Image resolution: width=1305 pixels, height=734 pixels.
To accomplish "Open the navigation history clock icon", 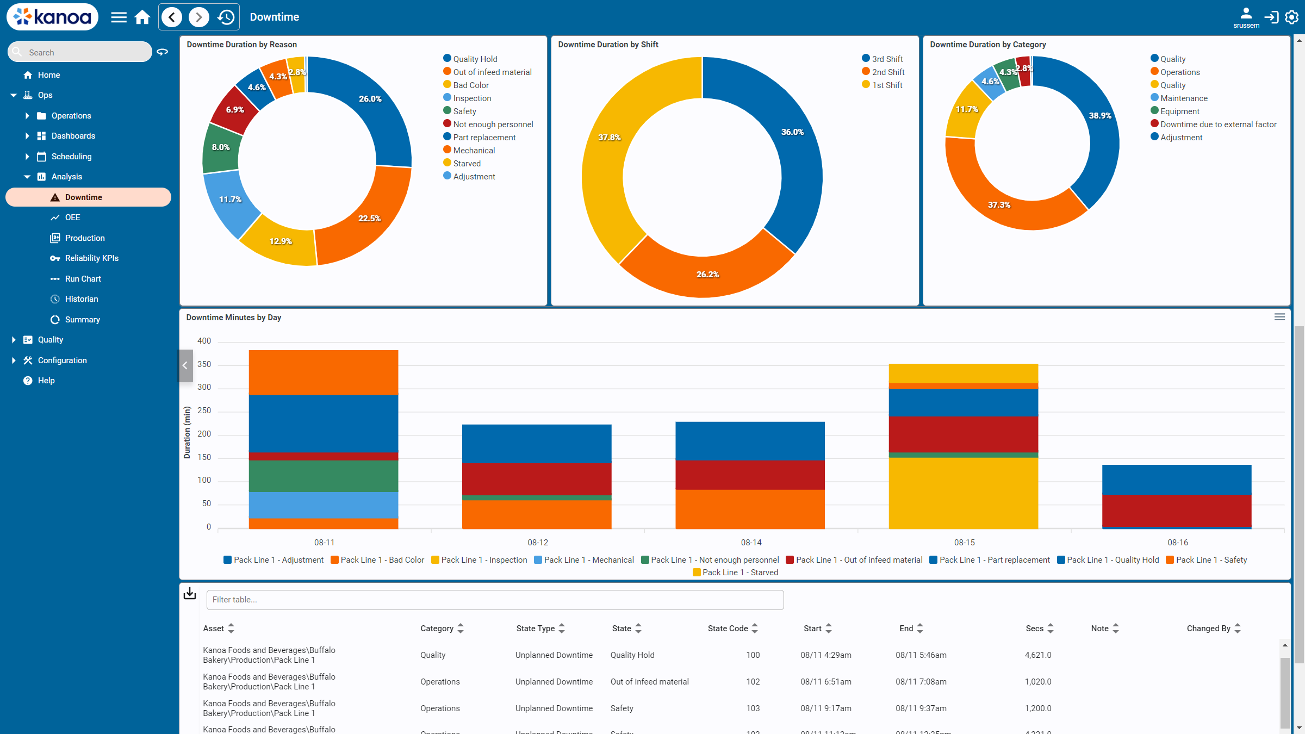I will (226, 17).
